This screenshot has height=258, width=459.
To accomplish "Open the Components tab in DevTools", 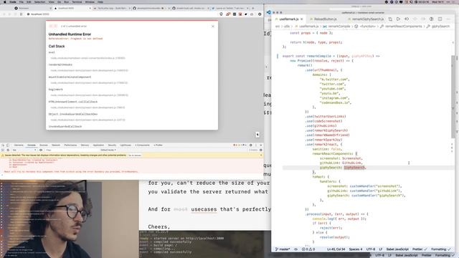I will 142,145.
